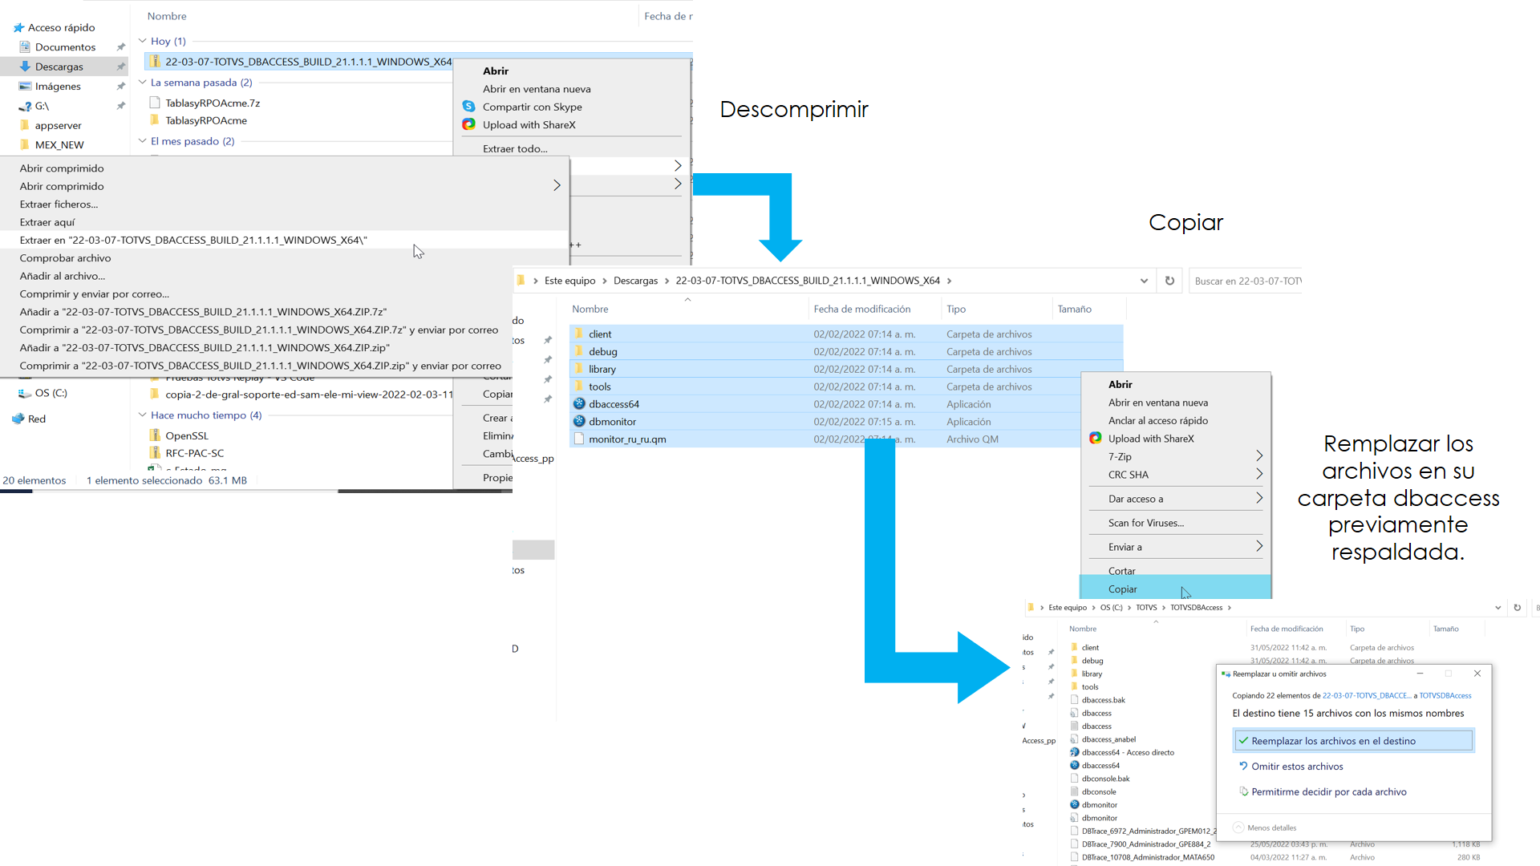Click Este equipo in the breadcrumb path
The width and height of the screenshot is (1540, 866).
tap(569, 281)
